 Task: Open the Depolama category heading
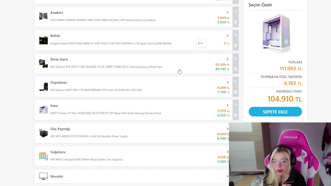coord(58,82)
